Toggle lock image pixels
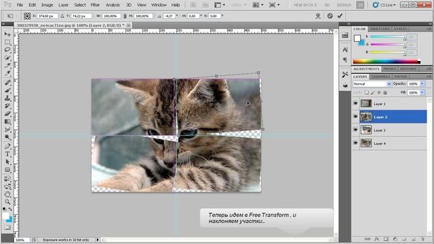Image resolution: width=434 pixels, height=244 pixels. pyautogui.click(x=373, y=92)
